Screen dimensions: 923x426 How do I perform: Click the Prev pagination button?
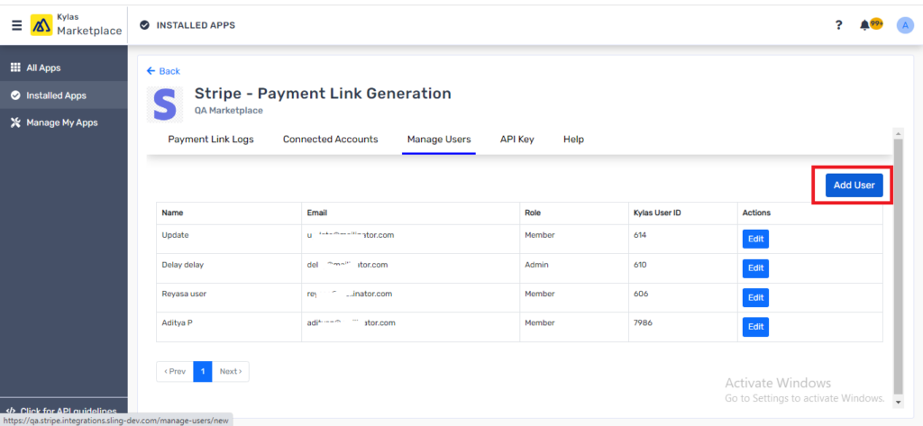click(175, 371)
